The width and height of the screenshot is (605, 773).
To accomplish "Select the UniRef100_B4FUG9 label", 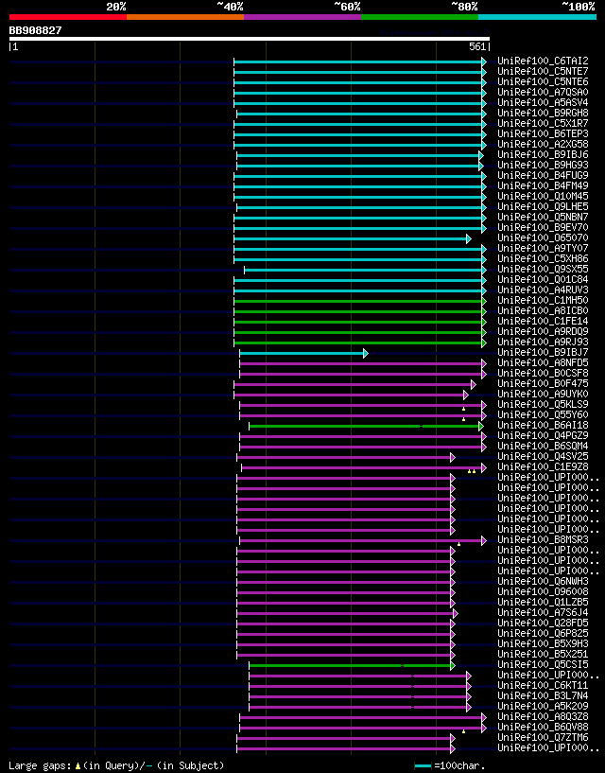I will coord(543,175).
